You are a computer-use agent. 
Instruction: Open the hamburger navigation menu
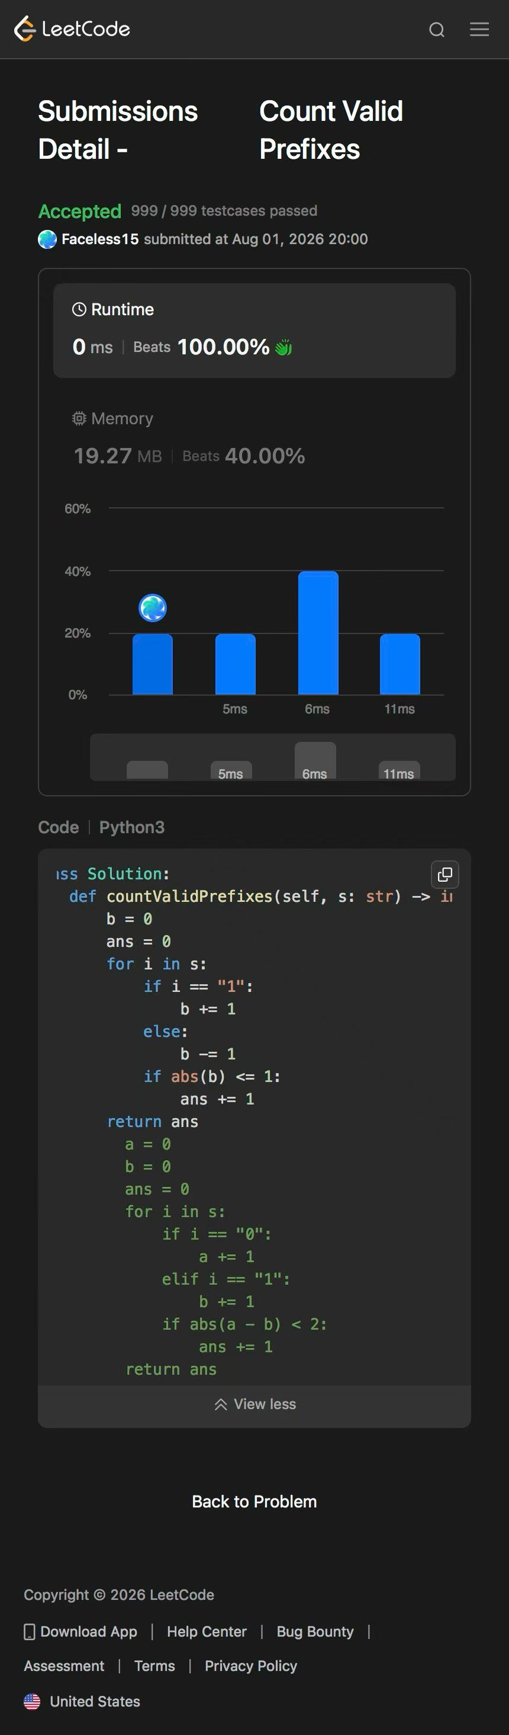tap(479, 29)
